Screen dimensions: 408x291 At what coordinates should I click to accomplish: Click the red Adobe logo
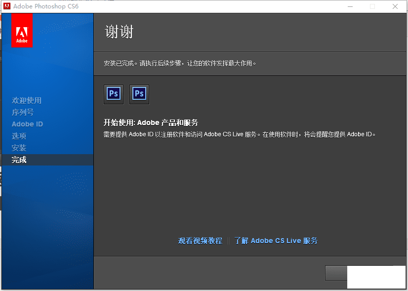click(x=22, y=30)
